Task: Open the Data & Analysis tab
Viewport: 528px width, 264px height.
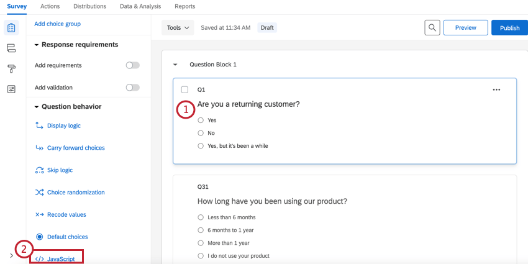Action: (140, 6)
